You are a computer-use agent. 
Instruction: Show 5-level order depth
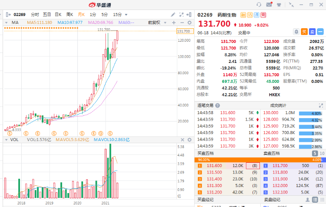pyautogui.click(x=315, y=154)
